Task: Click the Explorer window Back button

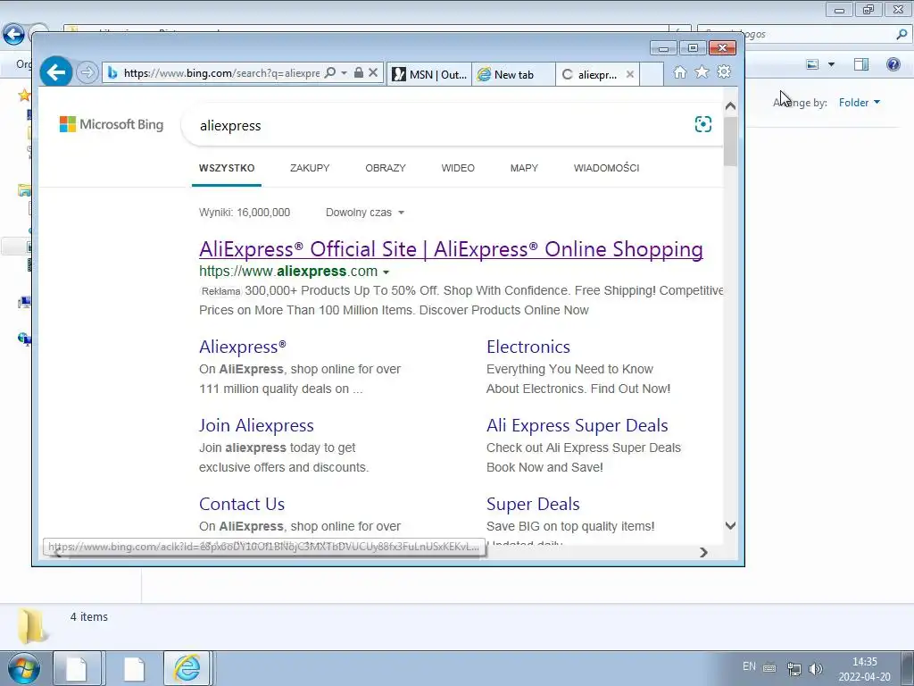Action: [x=14, y=34]
